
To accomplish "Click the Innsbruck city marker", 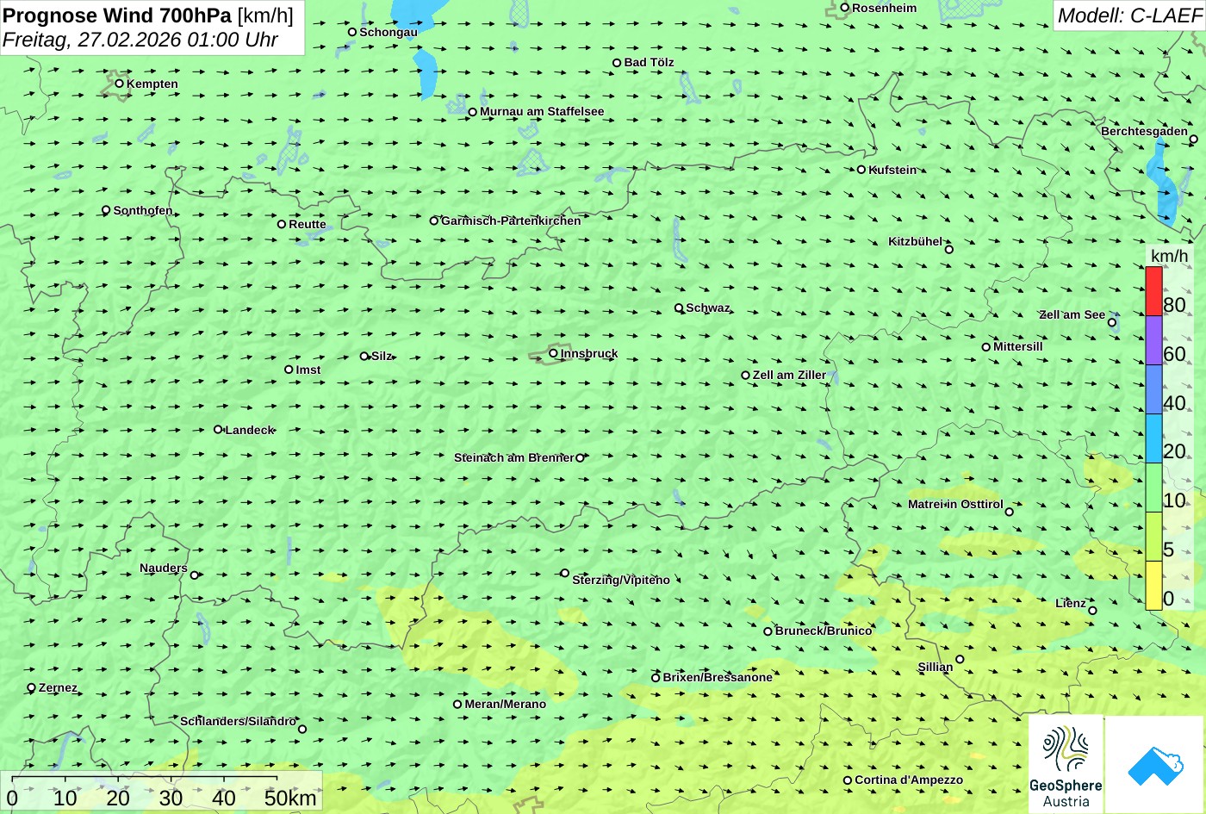I will [x=553, y=353].
